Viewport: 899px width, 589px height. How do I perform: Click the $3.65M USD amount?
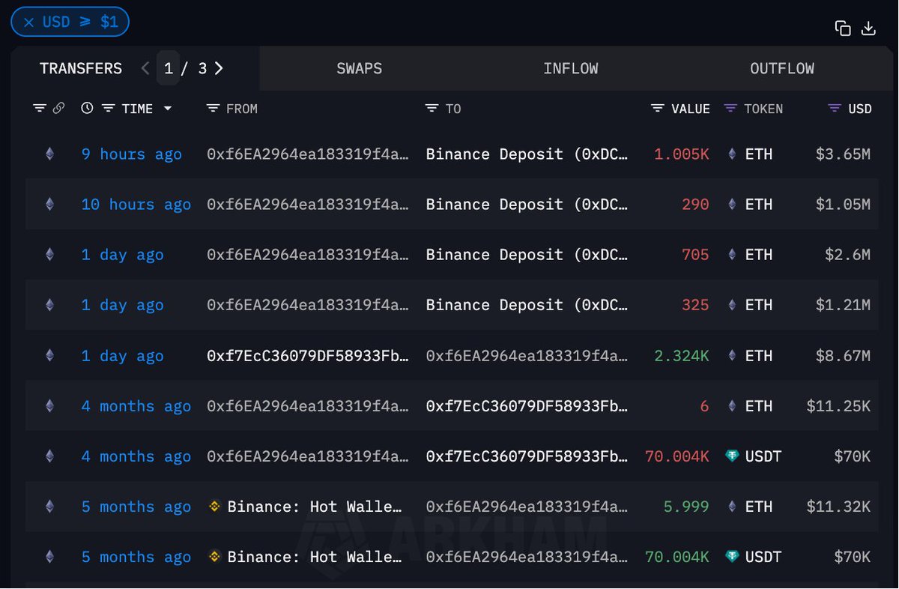(x=843, y=154)
